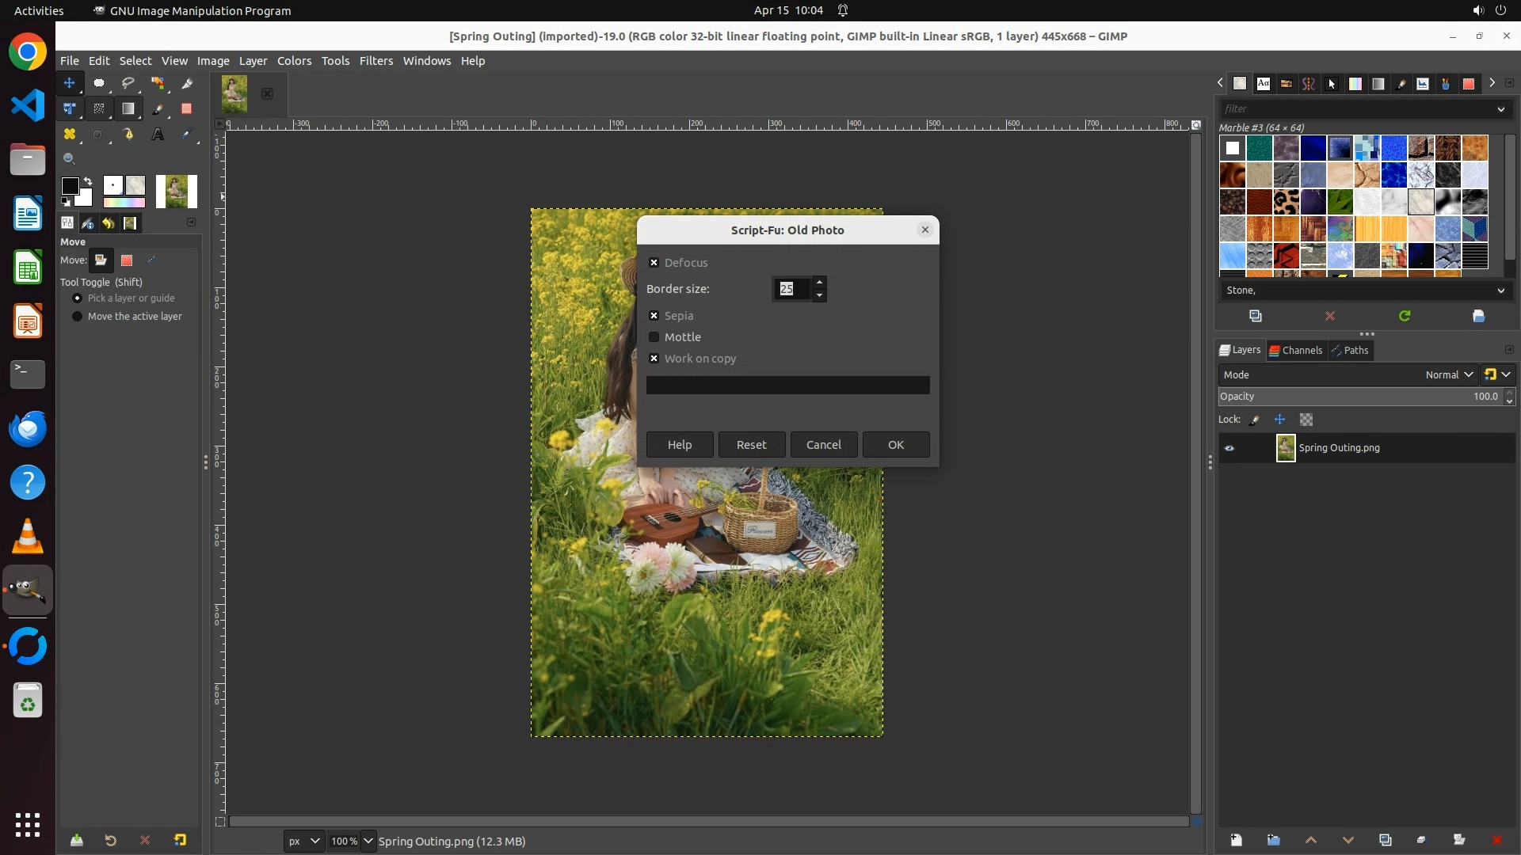Select the Color Picker eyedropper tool
This screenshot has height=855, width=1521.
[x=187, y=135]
